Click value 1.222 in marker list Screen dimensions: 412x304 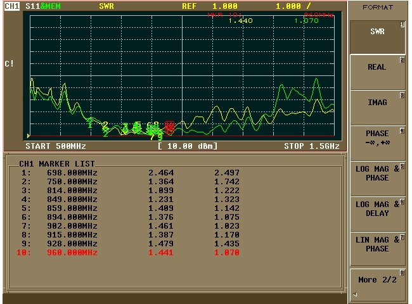227,191
